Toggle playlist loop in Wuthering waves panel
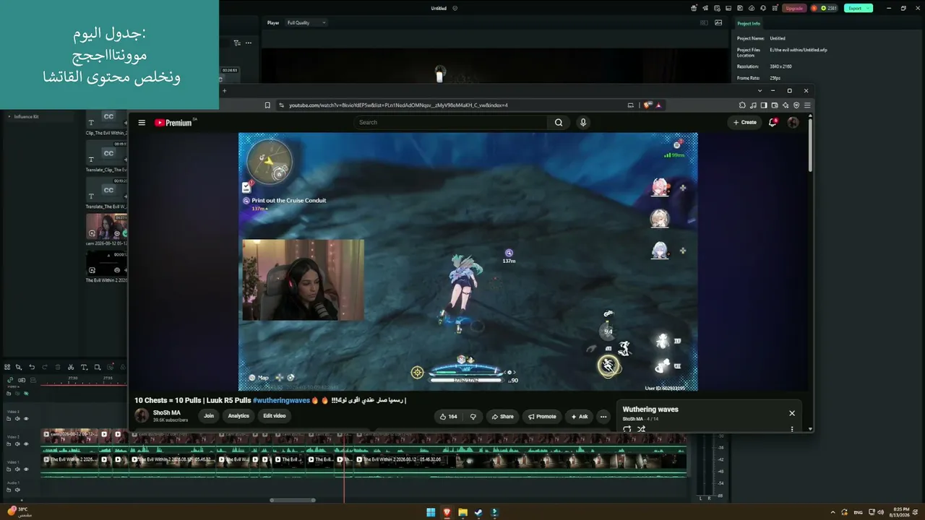This screenshot has height=520, width=925. (x=627, y=429)
